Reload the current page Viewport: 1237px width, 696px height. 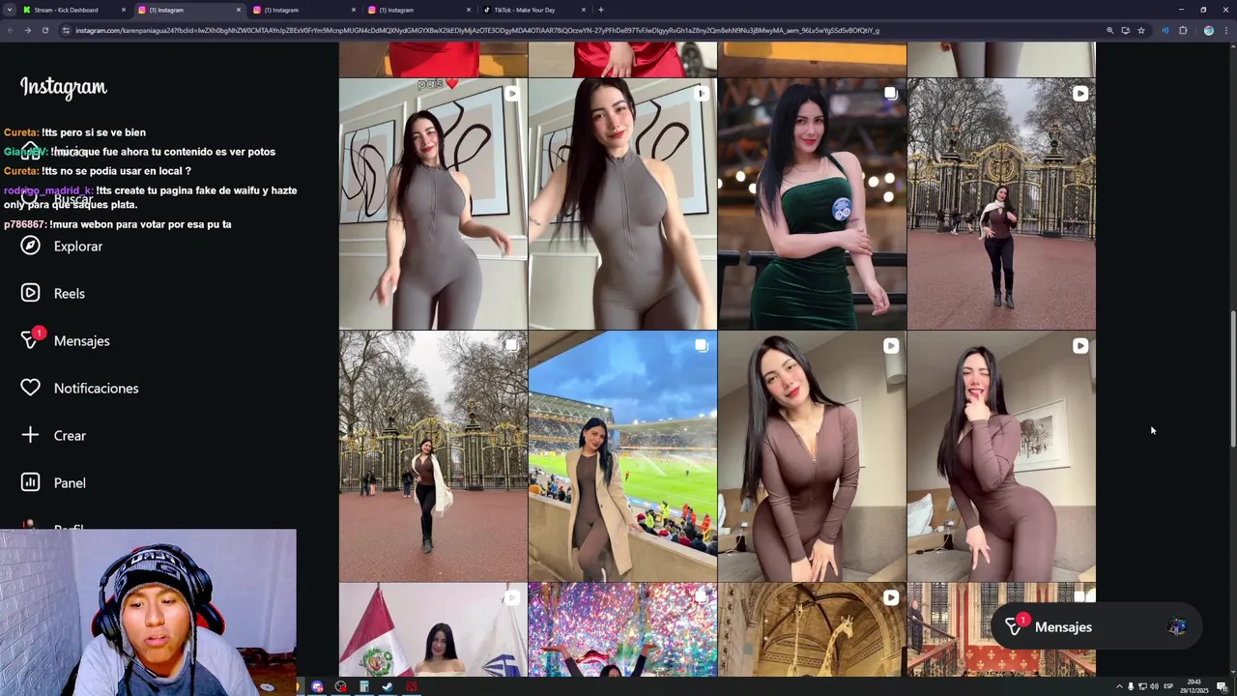click(44, 30)
